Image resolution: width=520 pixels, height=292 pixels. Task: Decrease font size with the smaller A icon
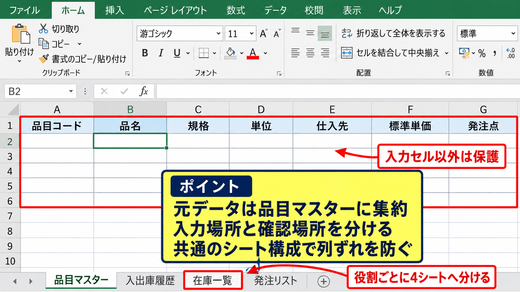277,33
